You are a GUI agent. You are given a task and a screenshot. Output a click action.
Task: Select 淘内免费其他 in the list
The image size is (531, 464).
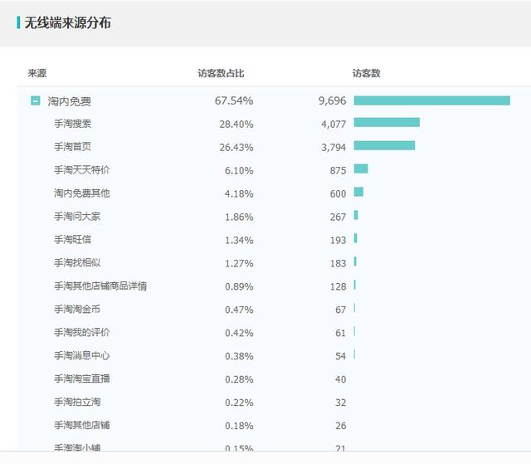pos(81,193)
